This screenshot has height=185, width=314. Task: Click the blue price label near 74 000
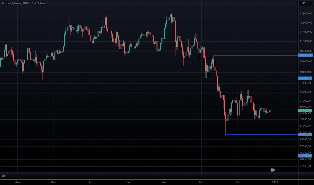pyautogui.click(x=305, y=156)
